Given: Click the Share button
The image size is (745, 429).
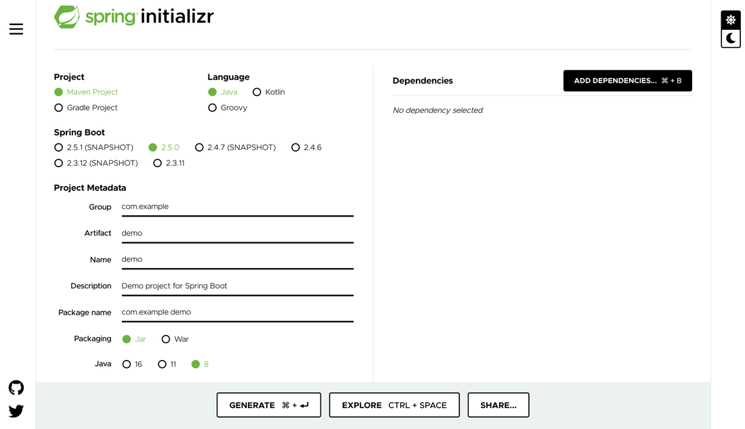Looking at the screenshot, I should coord(498,405).
